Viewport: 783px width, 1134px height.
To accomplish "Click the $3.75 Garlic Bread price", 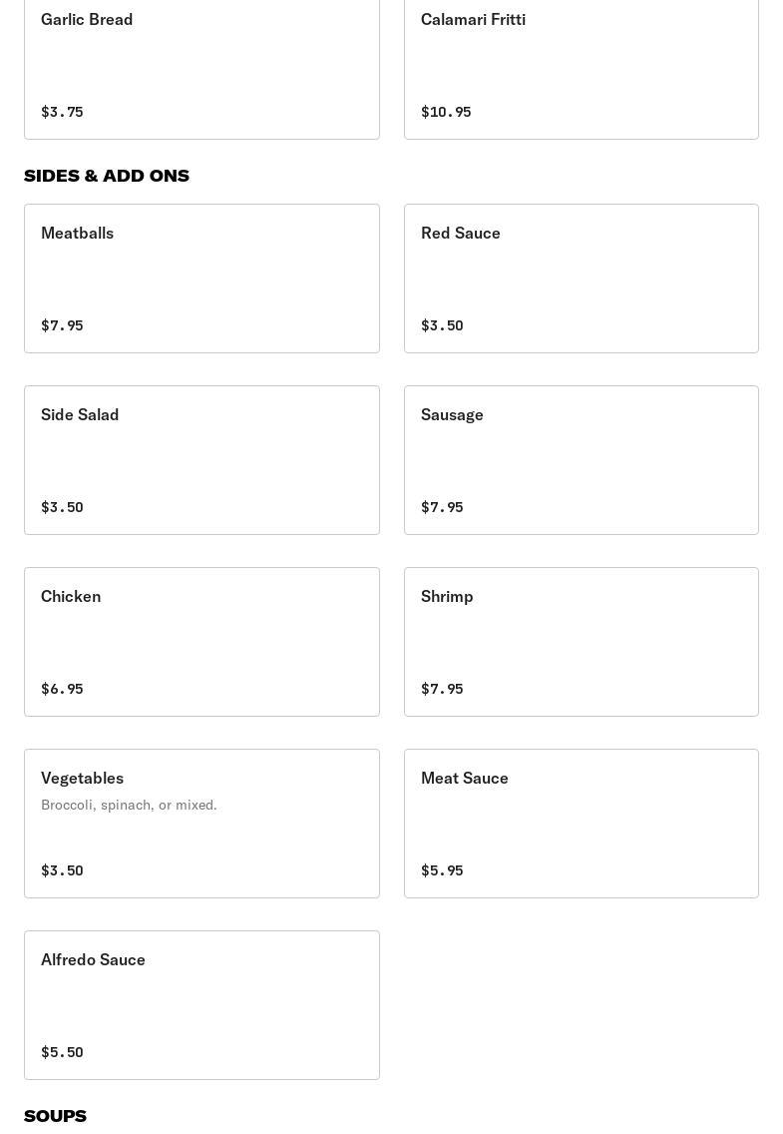I will tap(62, 112).
